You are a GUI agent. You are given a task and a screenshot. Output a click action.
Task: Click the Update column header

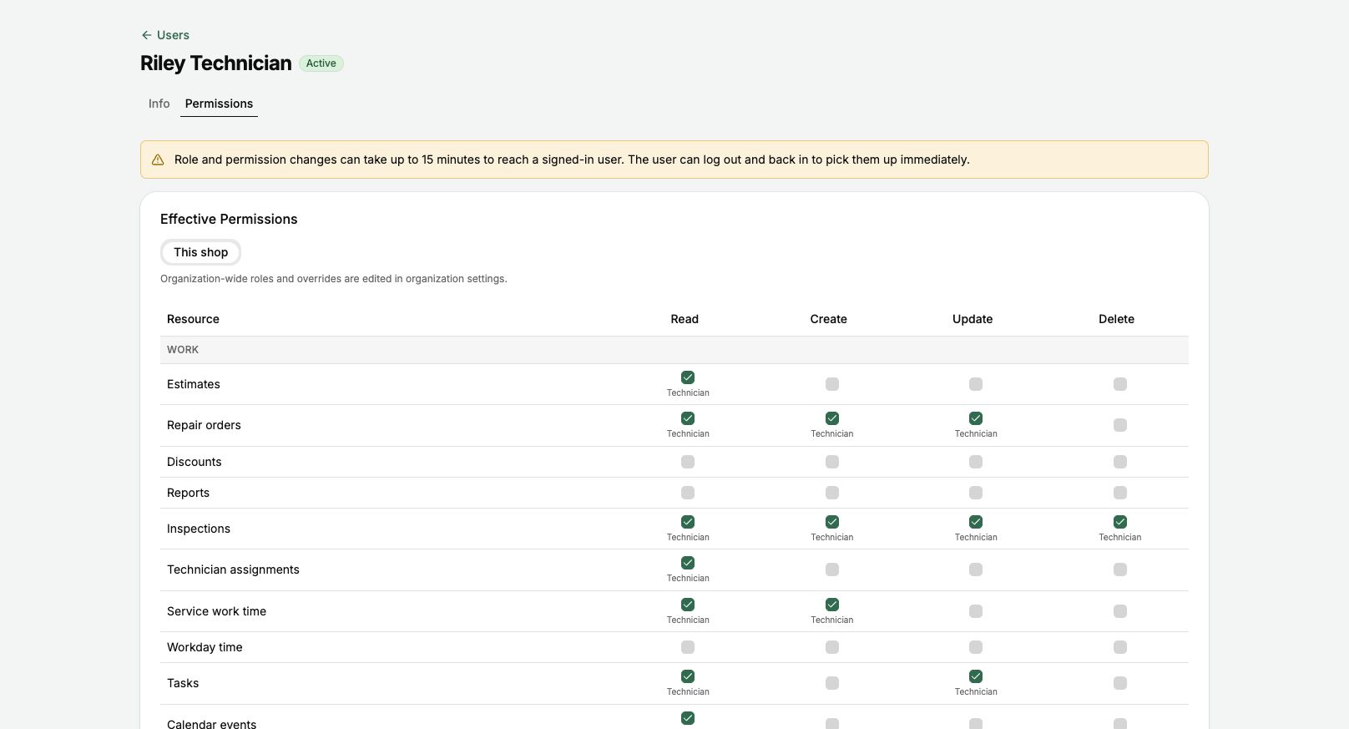pyautogui.click(x=973, y=319)
